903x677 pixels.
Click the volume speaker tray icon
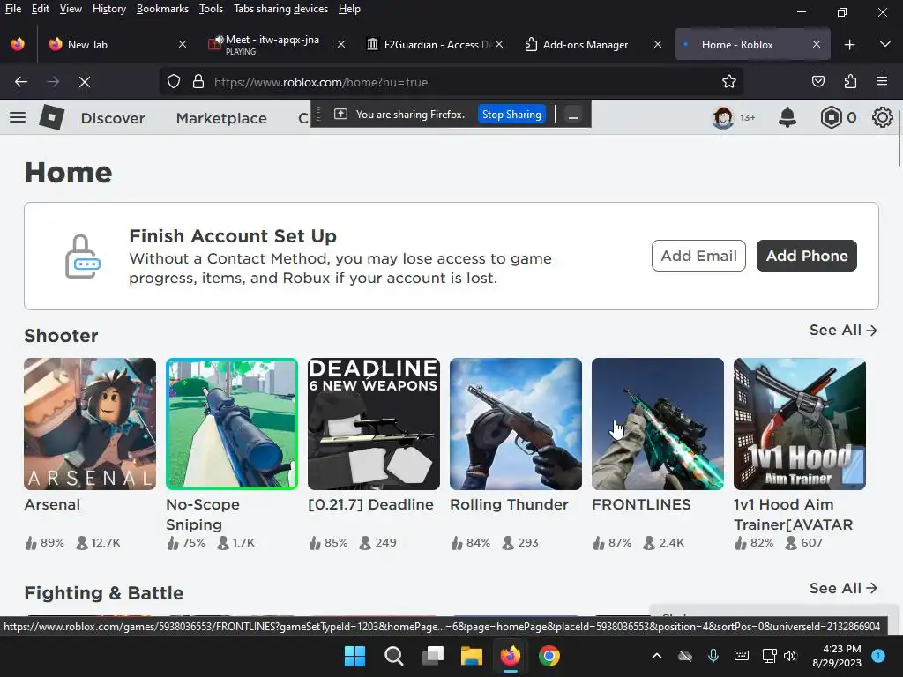(790, 656)
